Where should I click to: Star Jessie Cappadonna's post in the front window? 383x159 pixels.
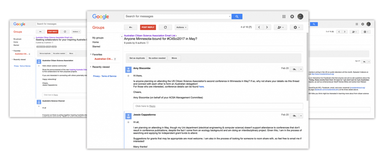[x=128, y=122]
